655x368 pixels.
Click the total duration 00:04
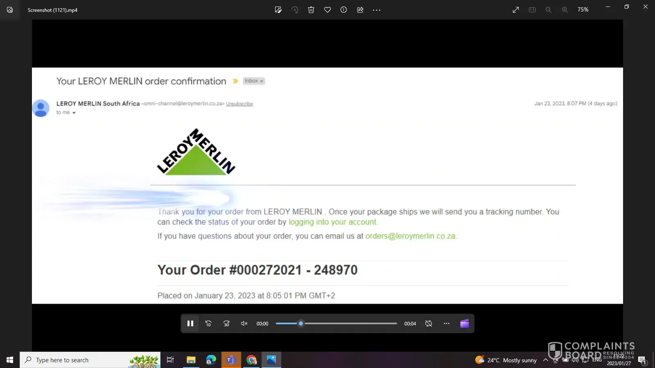pos(410,324)
